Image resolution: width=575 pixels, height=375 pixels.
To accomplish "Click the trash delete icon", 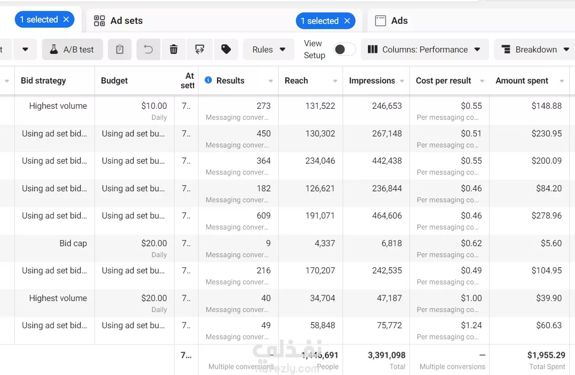I will (174, 50).
